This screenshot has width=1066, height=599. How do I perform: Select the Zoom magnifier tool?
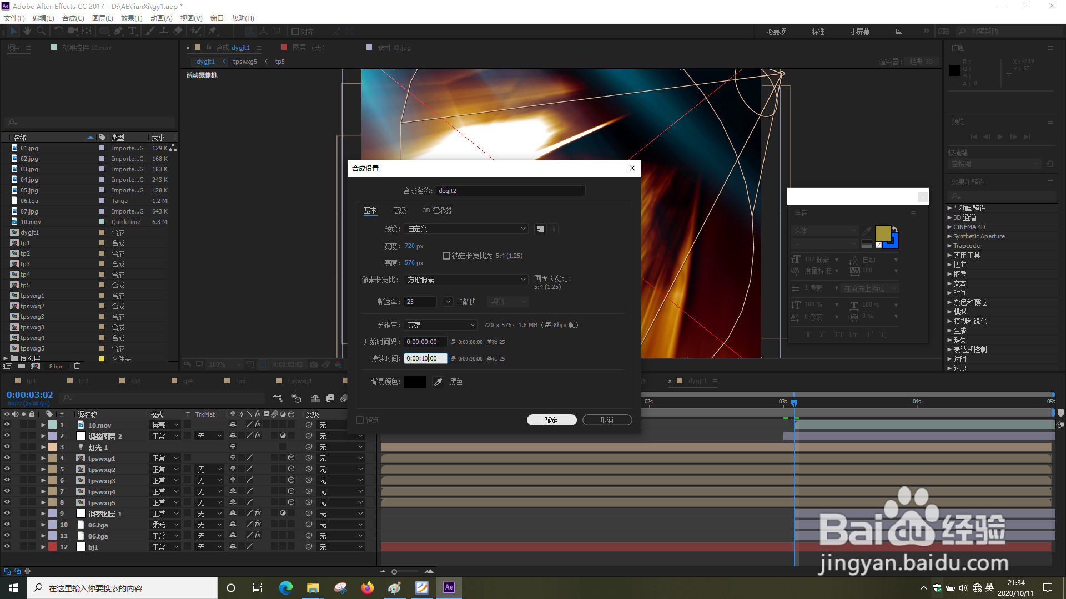click(x=41, y=31)
